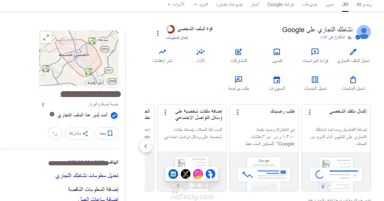Open three-dot menu beside قوة الملف الشخصي
This screenshot has width=384, height=201.
pyautogui.click(x=157, y=33)
